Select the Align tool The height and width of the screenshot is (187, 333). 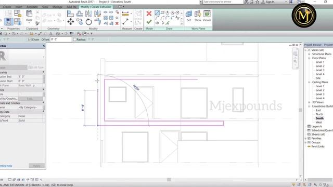70,14
